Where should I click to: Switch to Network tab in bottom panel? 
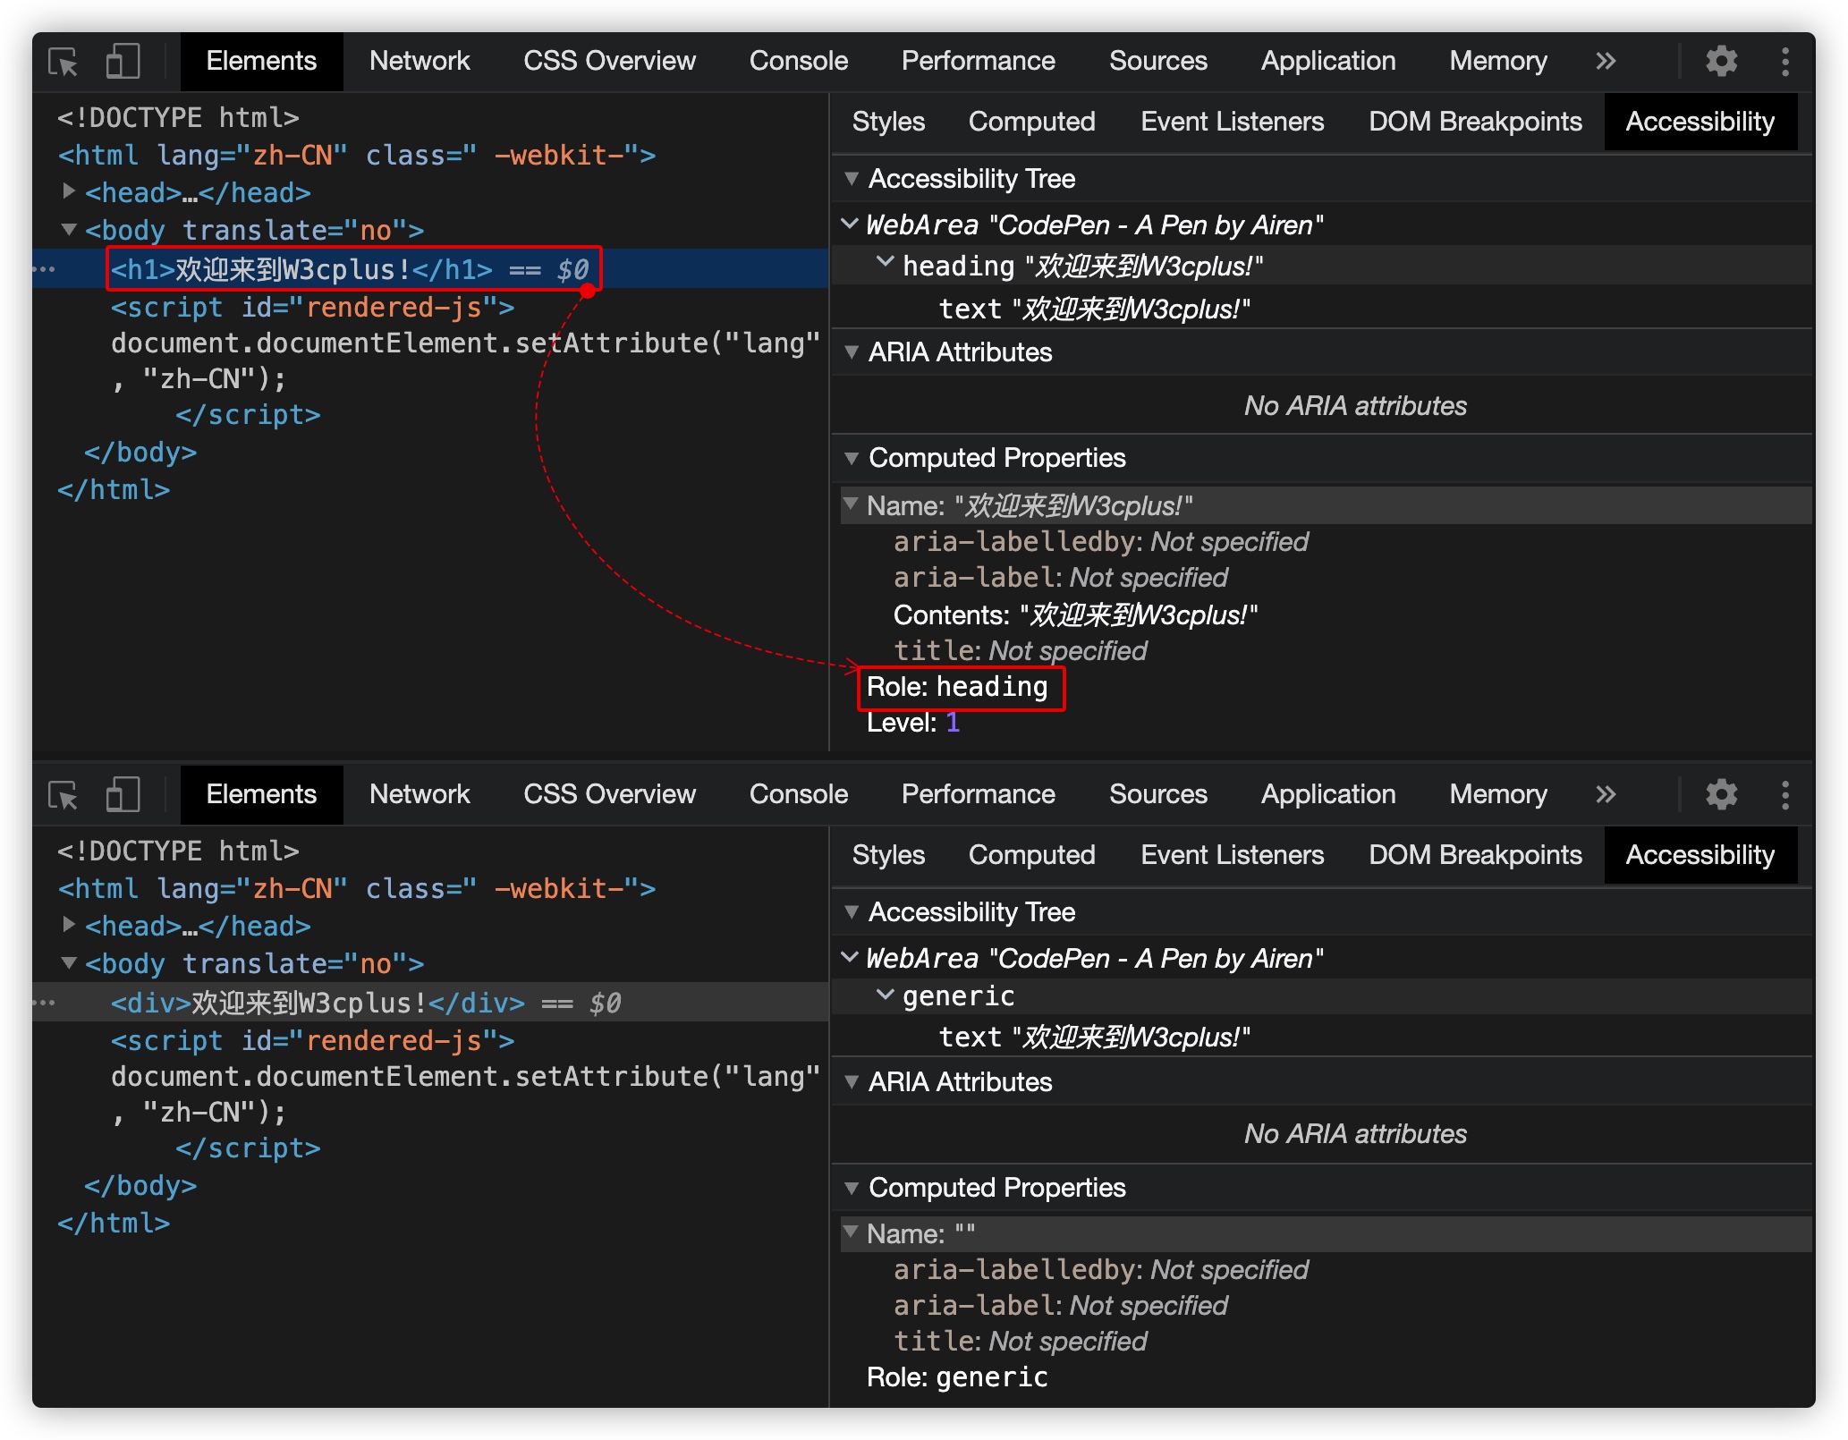pyautogui.click(x=420, y=795)
